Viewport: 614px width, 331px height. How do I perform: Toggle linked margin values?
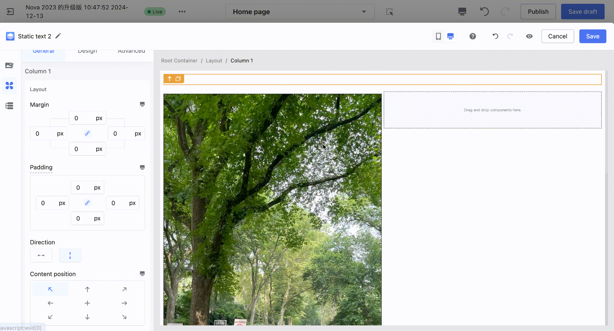tap(87, 134)
